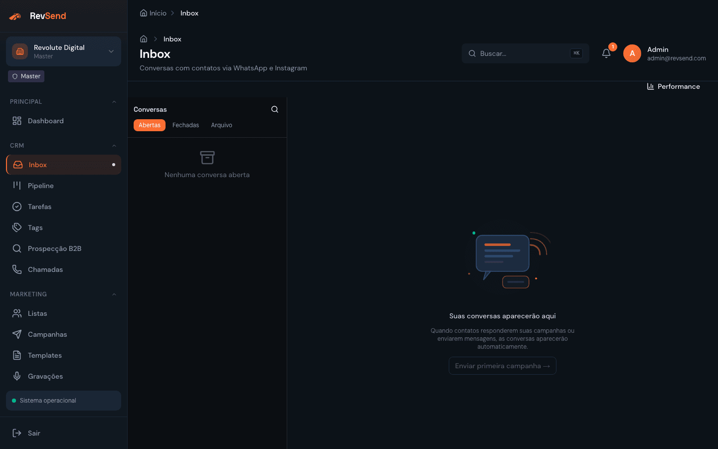The image size is (718, 449).
Task: Open Gravações microphone section
Action: pyautogui.click(x=45, y=376)
